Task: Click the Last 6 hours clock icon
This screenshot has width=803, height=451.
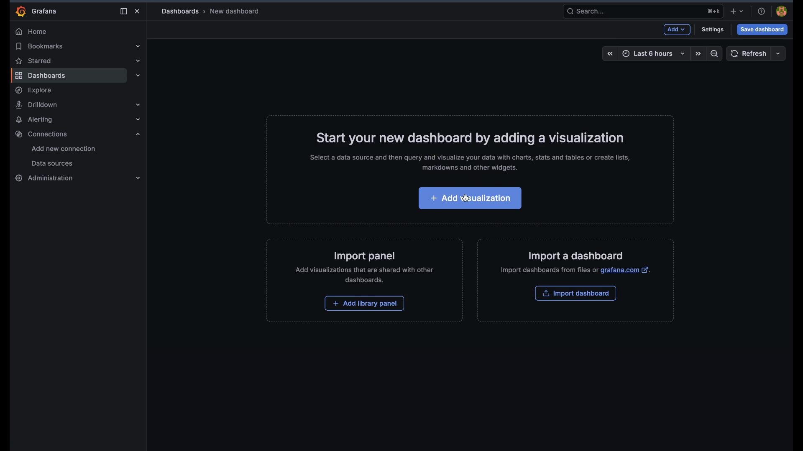Action: (x=626, y=54)
